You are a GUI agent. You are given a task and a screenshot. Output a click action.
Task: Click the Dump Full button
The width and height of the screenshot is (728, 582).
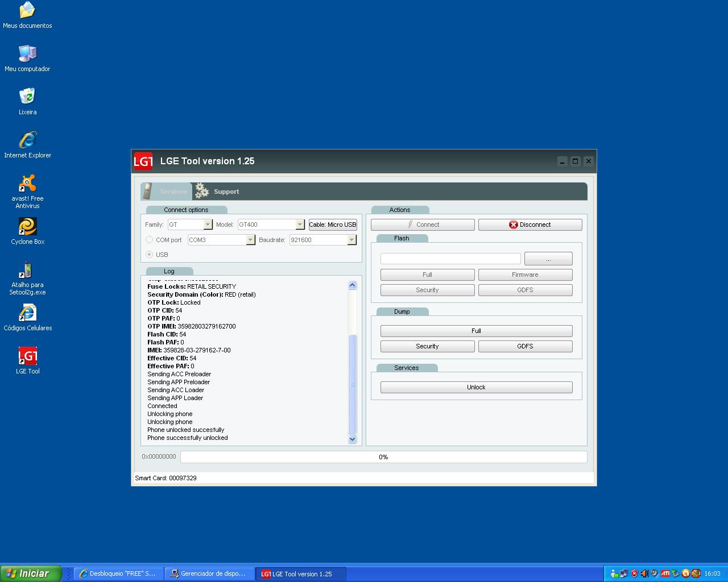(x=476, y=331)
